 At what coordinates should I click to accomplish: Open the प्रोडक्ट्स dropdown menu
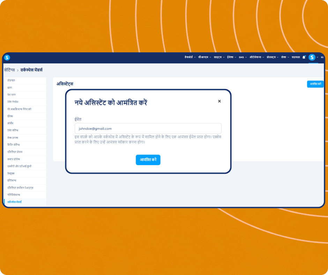[273, 57]
